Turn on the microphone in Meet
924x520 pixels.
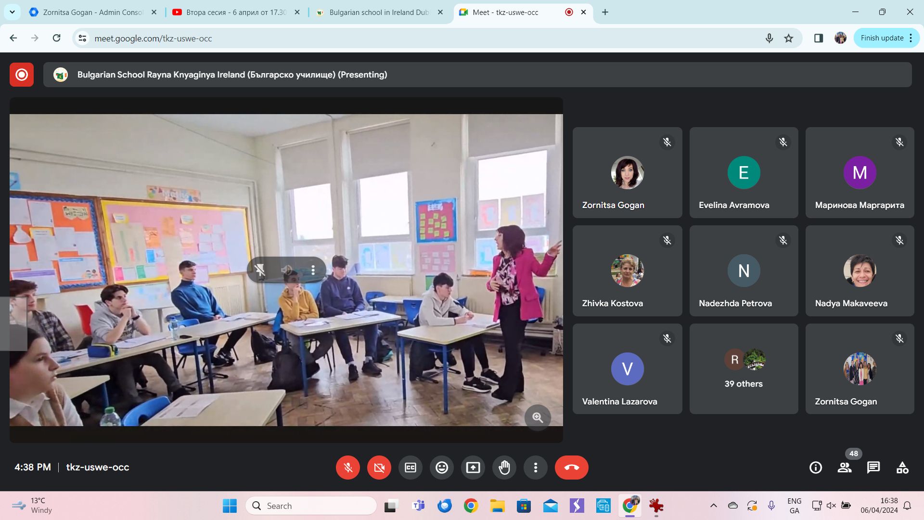(x=348, y=468)
